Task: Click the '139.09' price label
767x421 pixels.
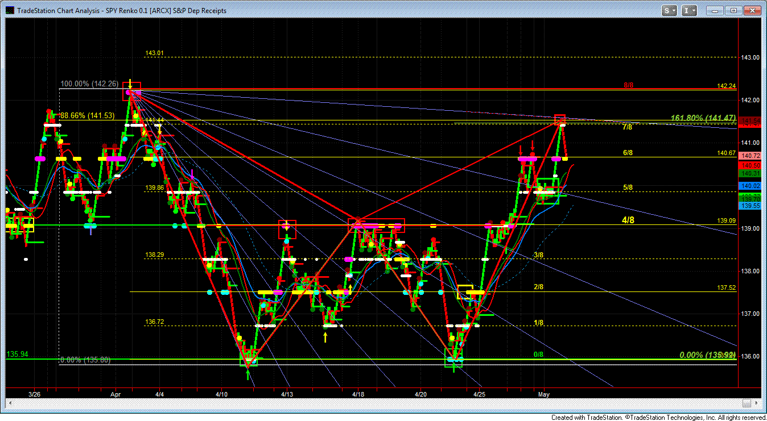Action: (x=726, y=220)
